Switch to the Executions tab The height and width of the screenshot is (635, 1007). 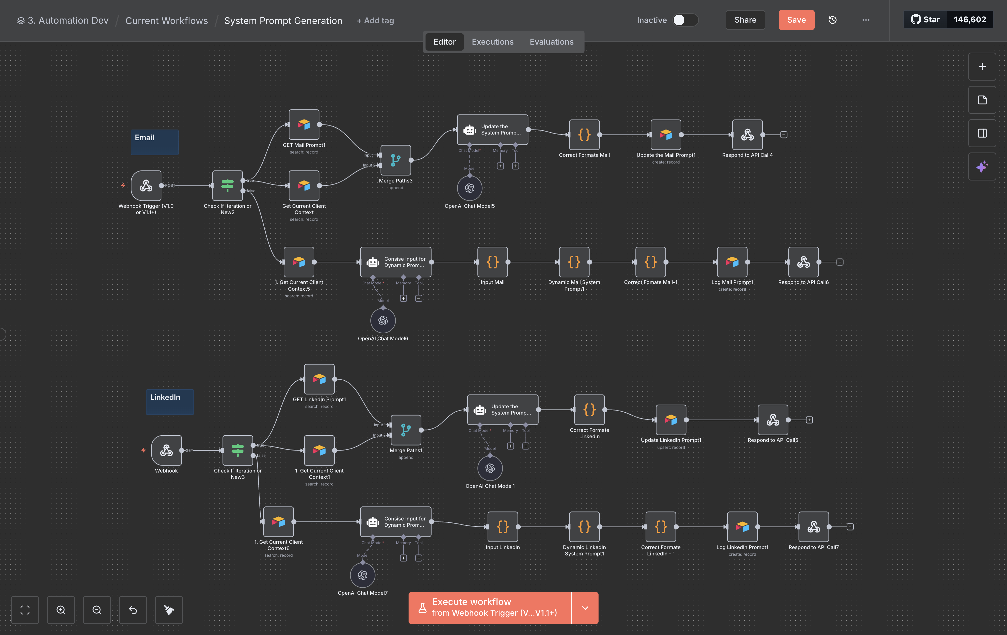point(492,42)
